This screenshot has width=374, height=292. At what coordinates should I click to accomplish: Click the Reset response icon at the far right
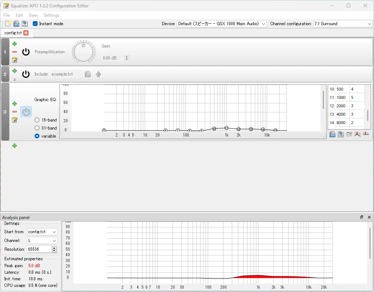click(x=366, y=134)
